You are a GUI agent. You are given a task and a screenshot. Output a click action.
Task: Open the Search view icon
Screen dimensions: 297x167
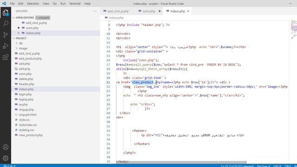tap(6, 24)
